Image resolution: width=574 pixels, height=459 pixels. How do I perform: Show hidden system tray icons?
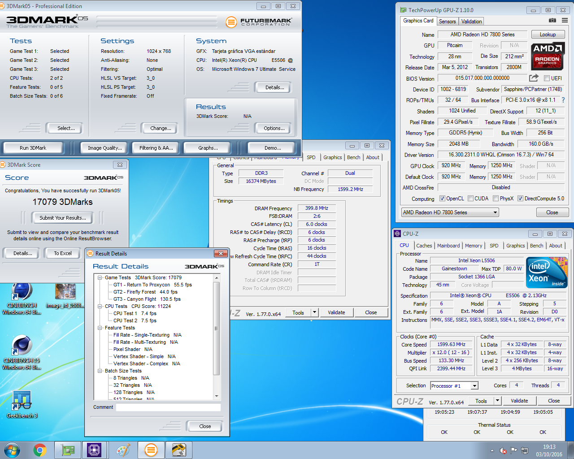492,450
